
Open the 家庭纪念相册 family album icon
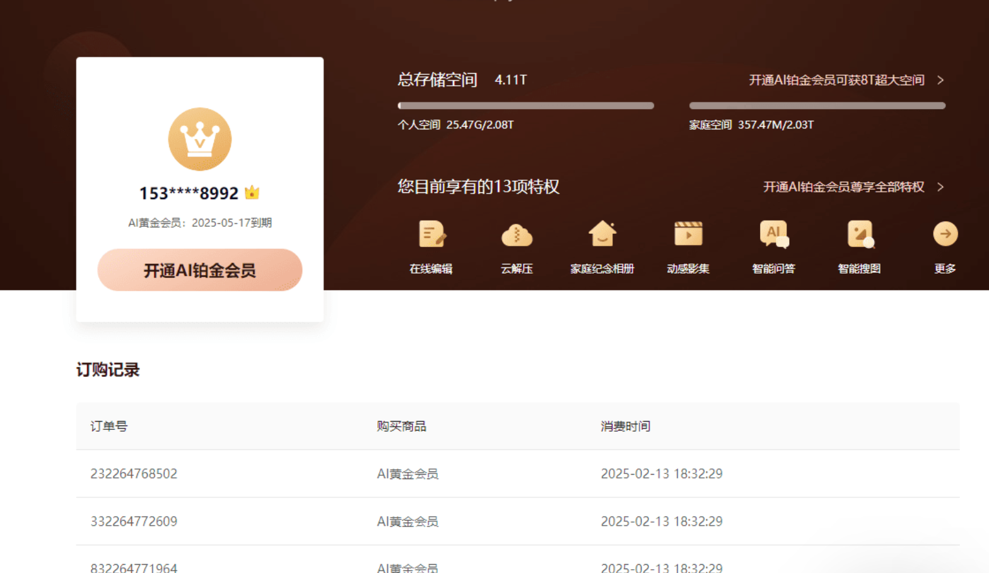[602, 234]
